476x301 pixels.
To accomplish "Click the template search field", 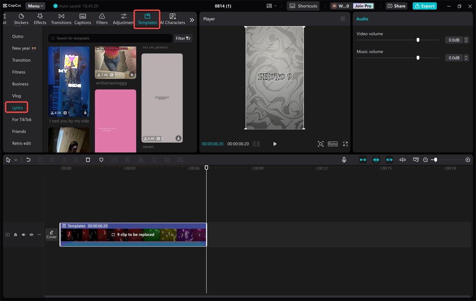I will [110, 38].
